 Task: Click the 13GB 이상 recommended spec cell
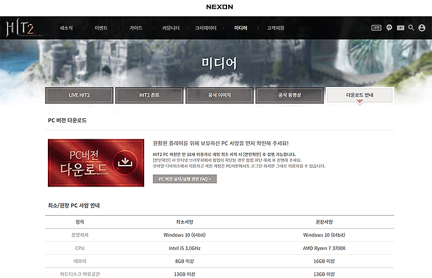[324, 274]
